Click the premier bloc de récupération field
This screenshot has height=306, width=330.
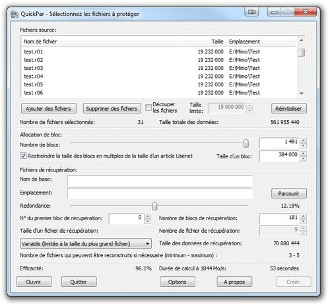pos(126,218)
